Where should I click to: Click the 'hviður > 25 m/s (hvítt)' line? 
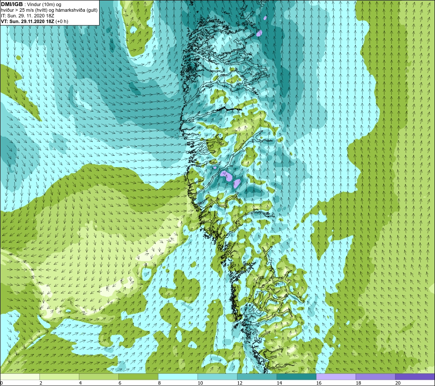click(x=23, y=10)
